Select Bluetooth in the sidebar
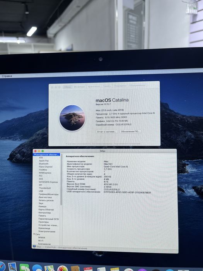This screenshot has width=203, height=271. [x=44, y=164]
